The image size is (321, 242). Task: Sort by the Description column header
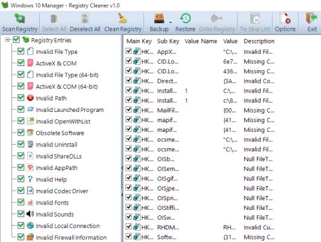click(x=259, y=41)
